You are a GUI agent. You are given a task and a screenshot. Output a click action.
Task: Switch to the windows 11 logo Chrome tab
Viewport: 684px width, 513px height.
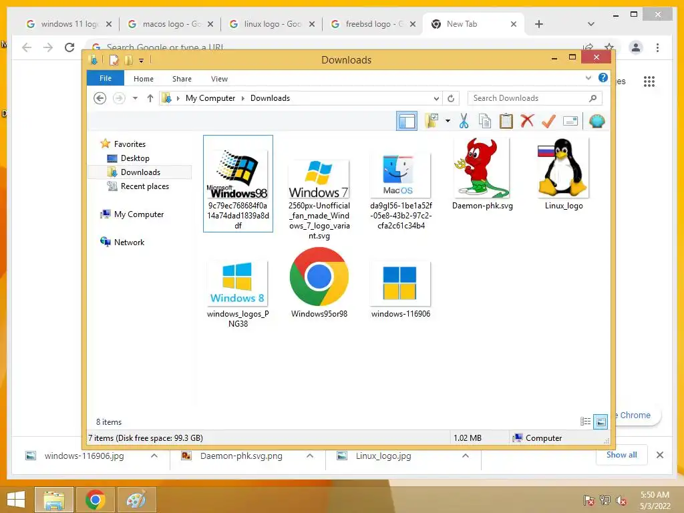tap(69, 24)
